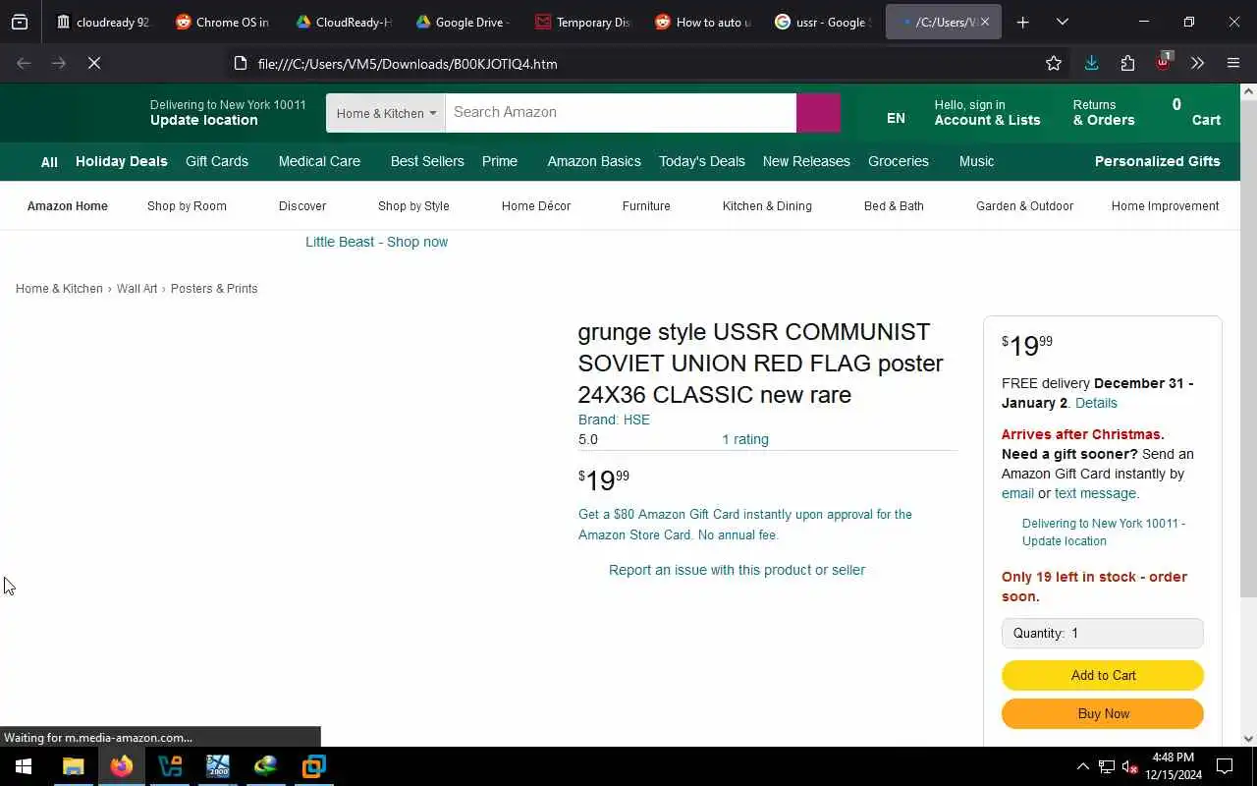Bookmark this page with the star icon
The image size is (1257, 786).
tap(1054, 63)
